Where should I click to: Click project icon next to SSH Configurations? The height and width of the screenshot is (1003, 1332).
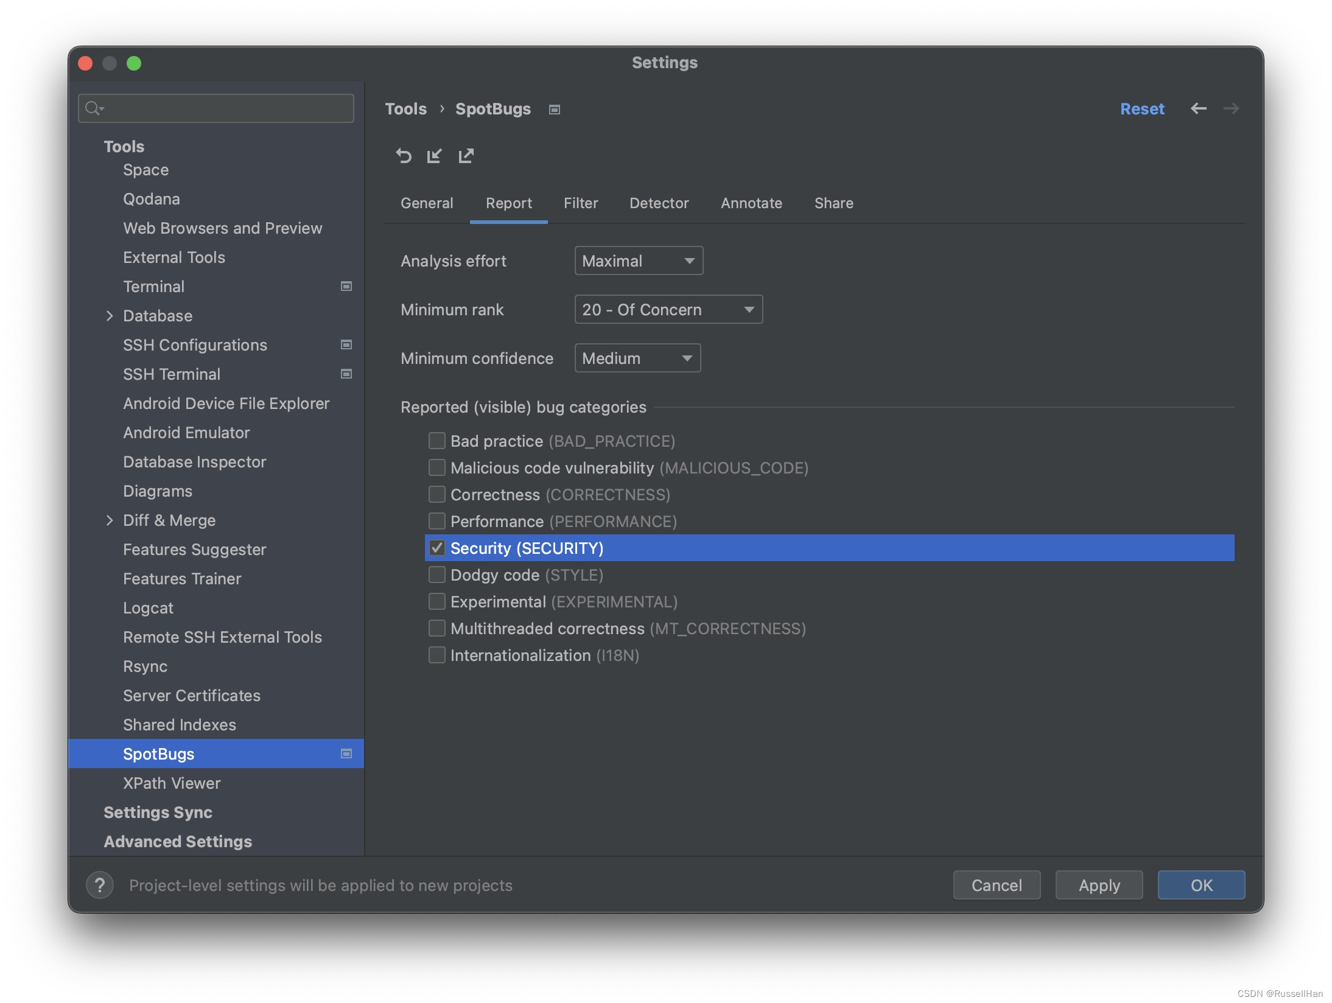coord(346,344)
